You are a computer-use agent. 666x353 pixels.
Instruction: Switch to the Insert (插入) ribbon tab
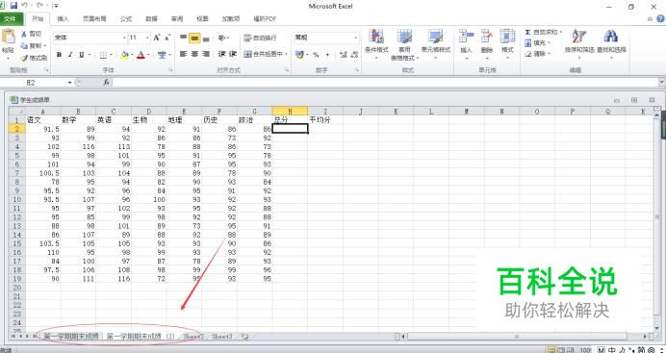click(x=63, y=19)
